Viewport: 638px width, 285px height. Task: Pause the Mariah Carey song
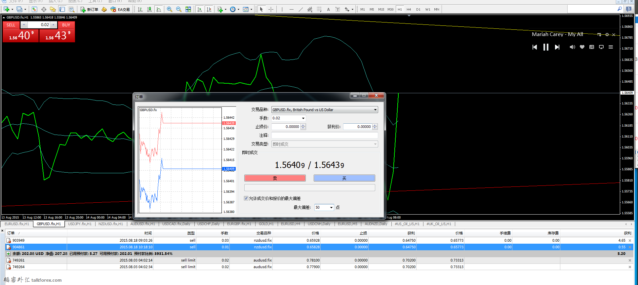[546, 47]
